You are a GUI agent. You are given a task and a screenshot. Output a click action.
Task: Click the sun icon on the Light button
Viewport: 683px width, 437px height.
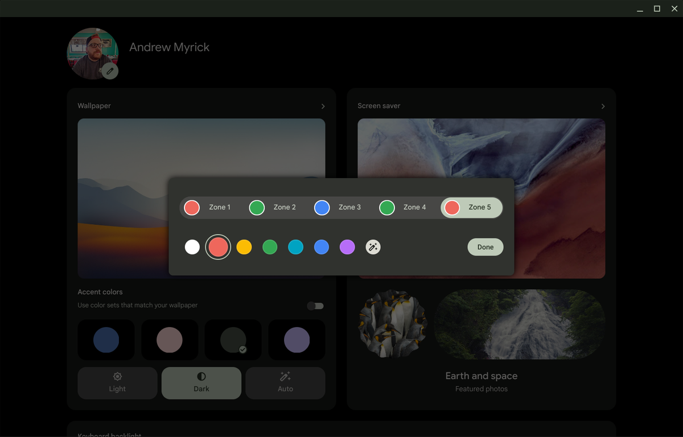[117, 376]
